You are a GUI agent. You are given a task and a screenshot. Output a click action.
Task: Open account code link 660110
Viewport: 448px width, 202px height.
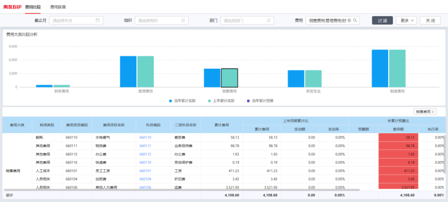coord(145,138)
